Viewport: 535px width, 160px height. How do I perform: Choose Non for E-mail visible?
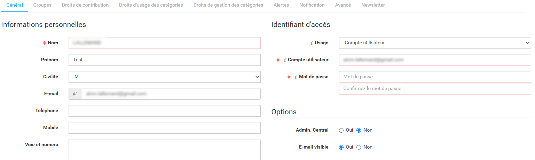click(x=359, y=147)
